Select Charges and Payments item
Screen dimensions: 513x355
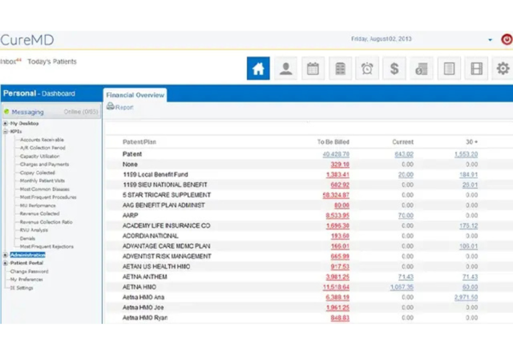[x=45, y=164]
